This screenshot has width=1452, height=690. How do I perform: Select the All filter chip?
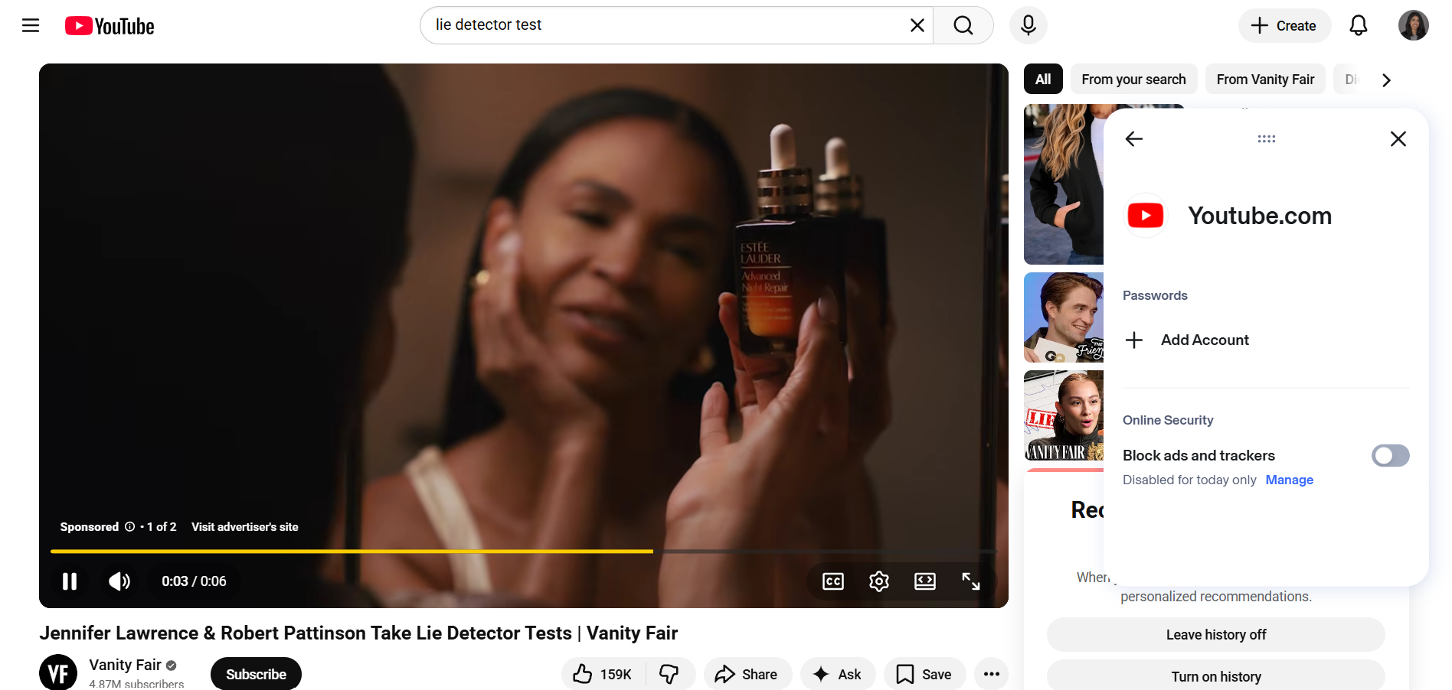coord(1043,79)
